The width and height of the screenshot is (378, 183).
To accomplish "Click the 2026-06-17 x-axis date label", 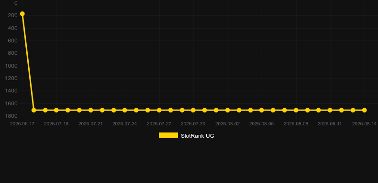I will [x=22, y=124].
